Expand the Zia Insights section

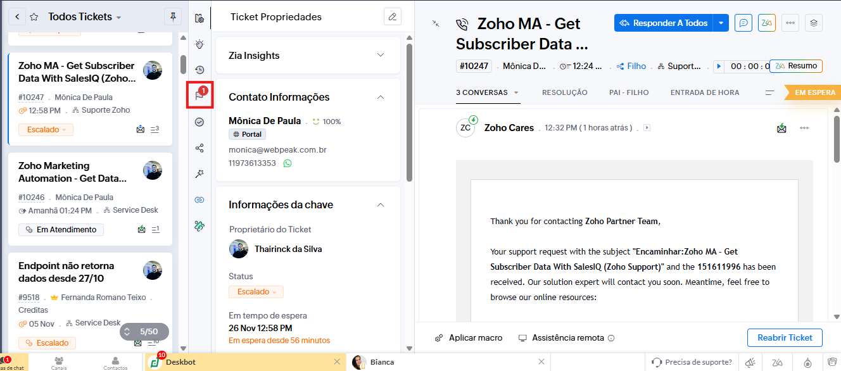point(381,55)
